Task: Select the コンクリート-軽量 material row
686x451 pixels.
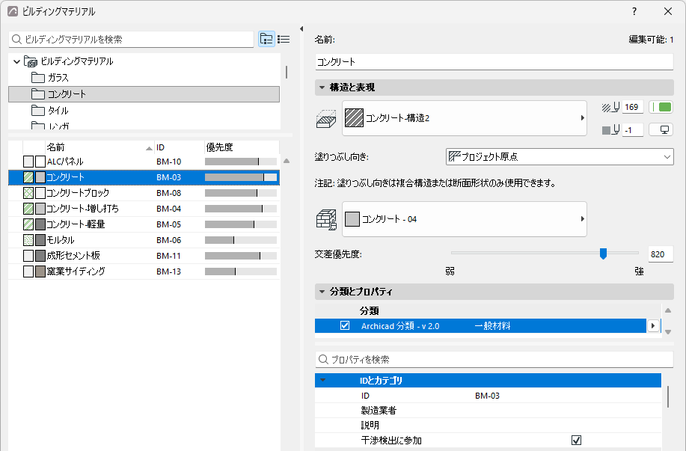Action: tap(144, 225)
